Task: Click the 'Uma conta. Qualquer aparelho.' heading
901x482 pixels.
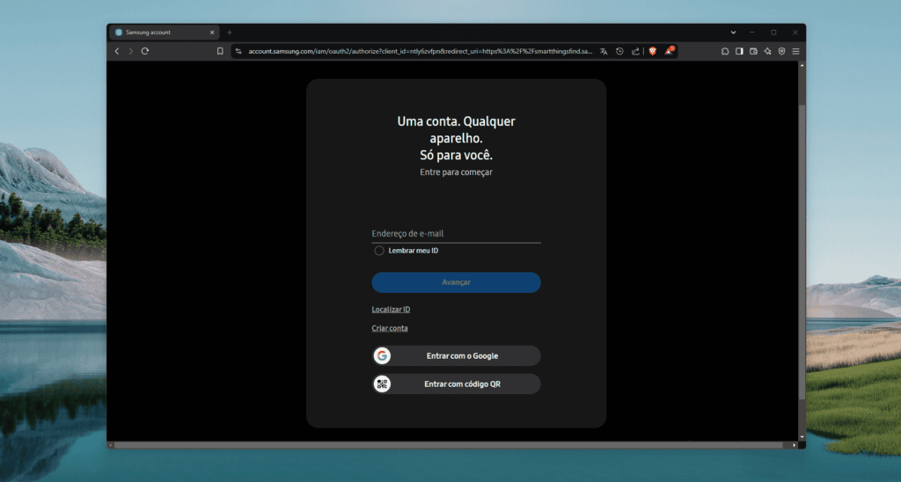Action: click(x=457, y=130)
